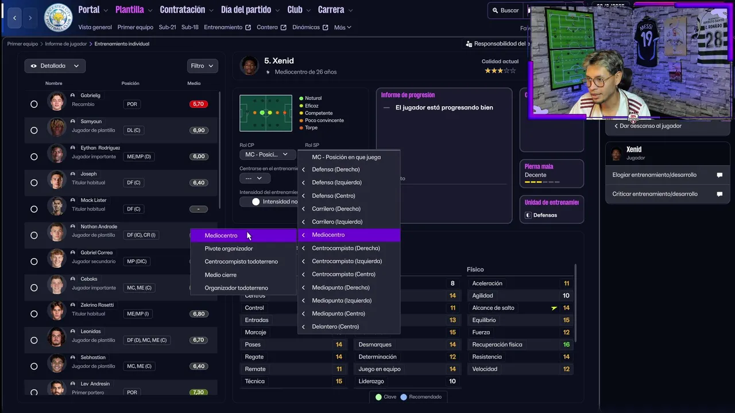Open Cantera external link
This screenshot has width=735, height=413.
point(272,27)
